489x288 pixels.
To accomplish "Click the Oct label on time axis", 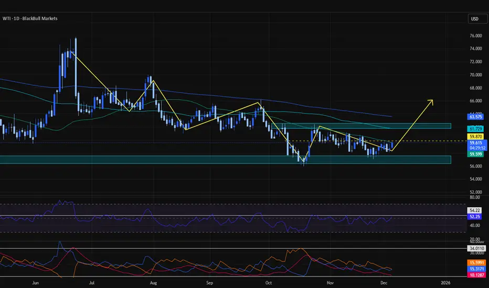I will 268,283.
